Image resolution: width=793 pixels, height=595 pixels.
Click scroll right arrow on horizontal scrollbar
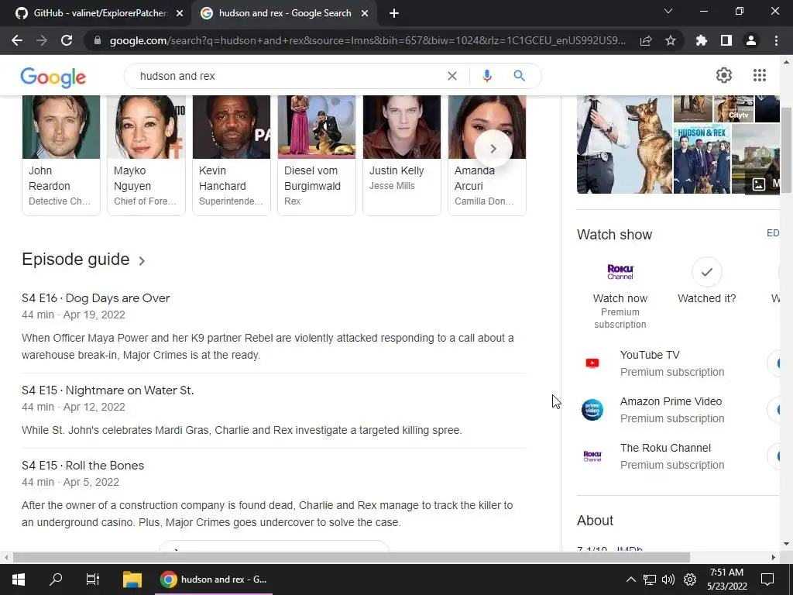coord(774,557)
